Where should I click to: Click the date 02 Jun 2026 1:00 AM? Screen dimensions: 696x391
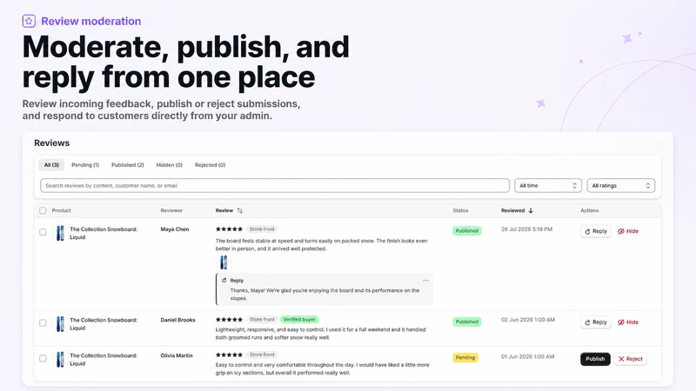click(x=528, y=320)
